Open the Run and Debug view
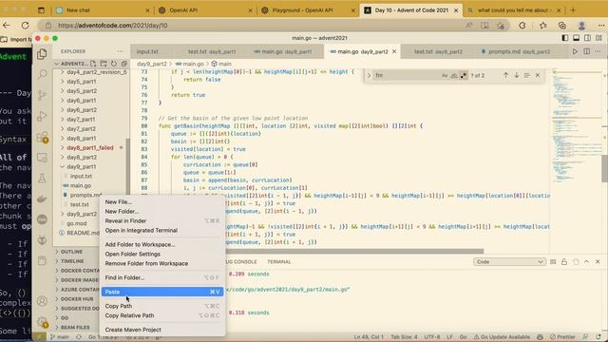The width and height of the screenshot is (608, 342). pos(42,116)
